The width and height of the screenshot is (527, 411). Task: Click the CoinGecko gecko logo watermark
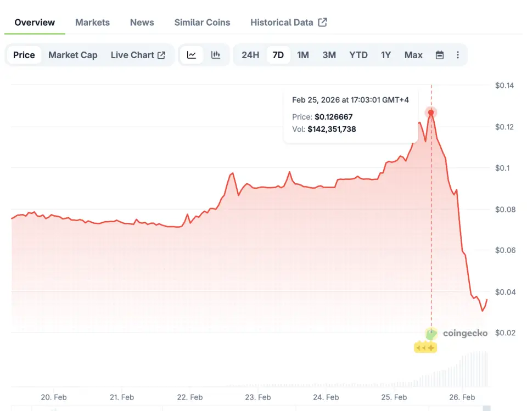point(430,333)
